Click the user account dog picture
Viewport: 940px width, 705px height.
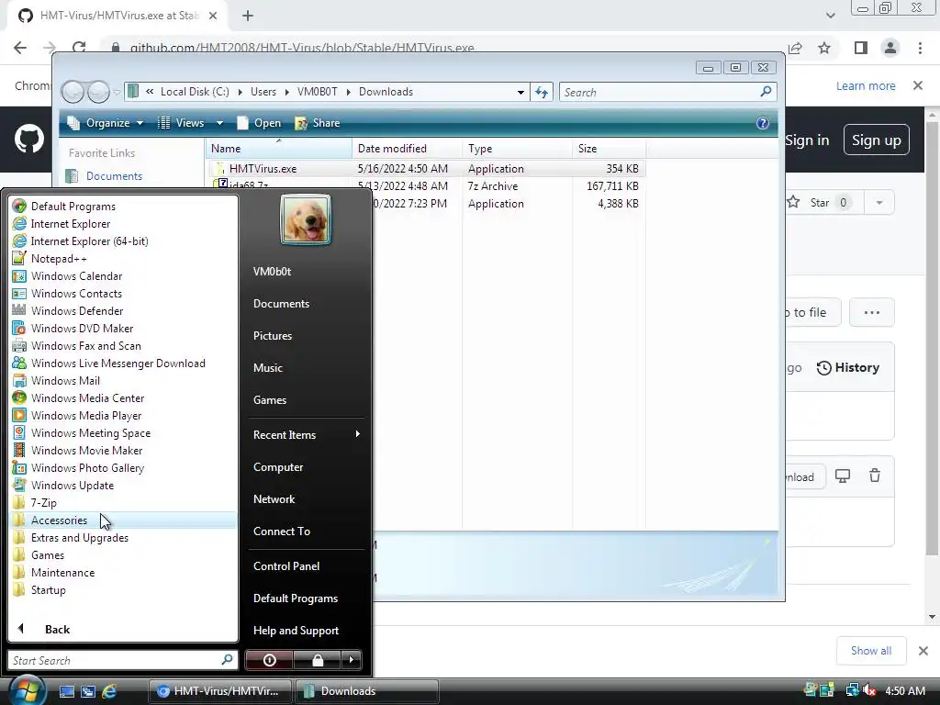[305, 219]
